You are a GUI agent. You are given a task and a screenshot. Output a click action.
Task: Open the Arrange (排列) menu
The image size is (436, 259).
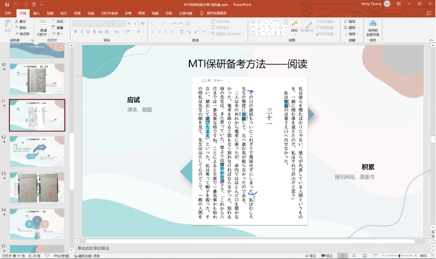294,26
